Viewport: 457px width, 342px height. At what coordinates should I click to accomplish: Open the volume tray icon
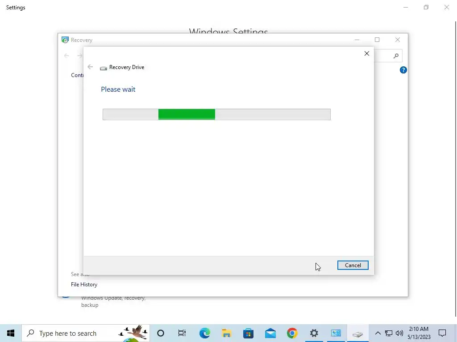click(399, 333)
